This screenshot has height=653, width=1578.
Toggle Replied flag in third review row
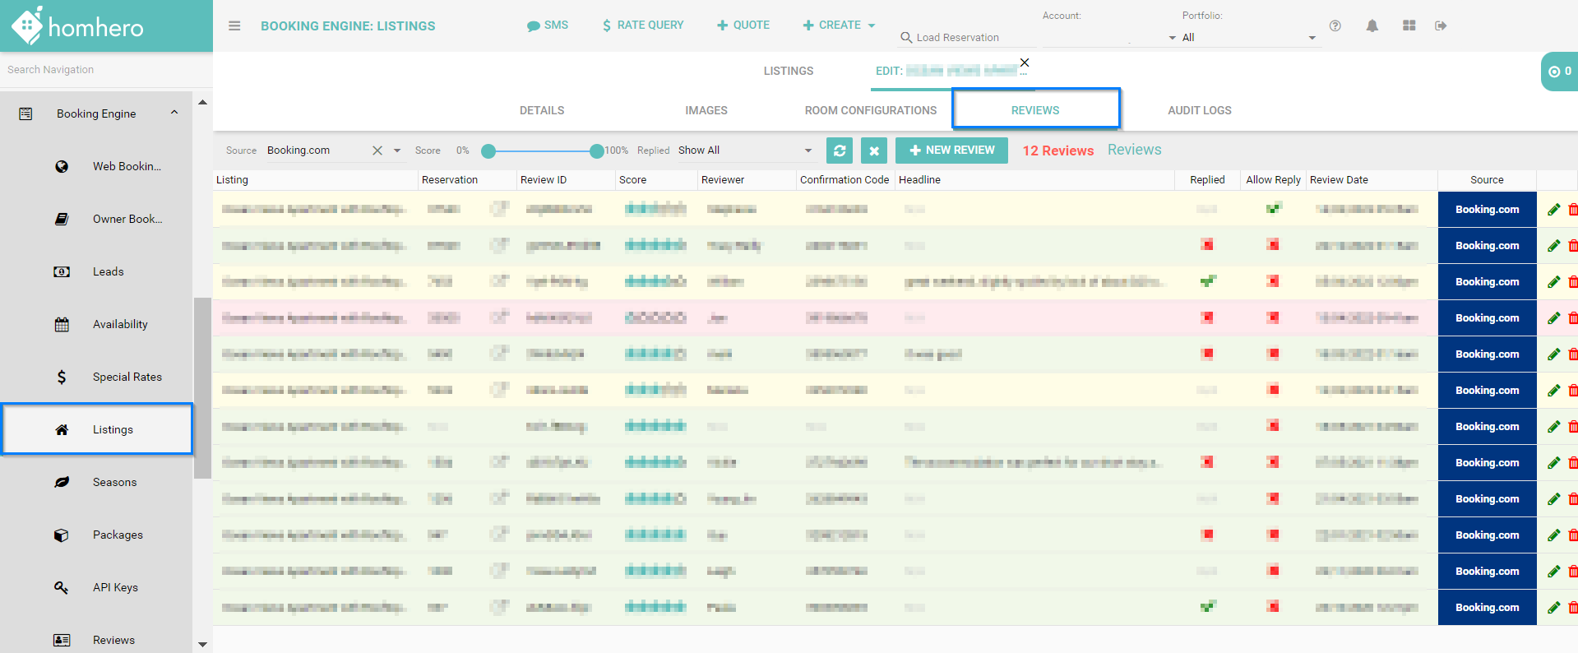pos(1206,281)
